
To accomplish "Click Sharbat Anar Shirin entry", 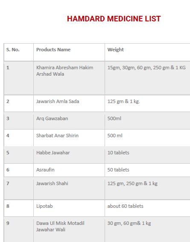I will 57,136.
